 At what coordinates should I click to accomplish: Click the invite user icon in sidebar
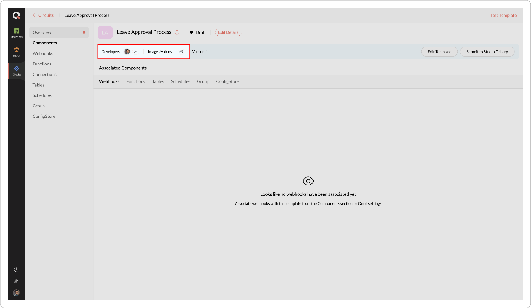(x=16, y=281)
